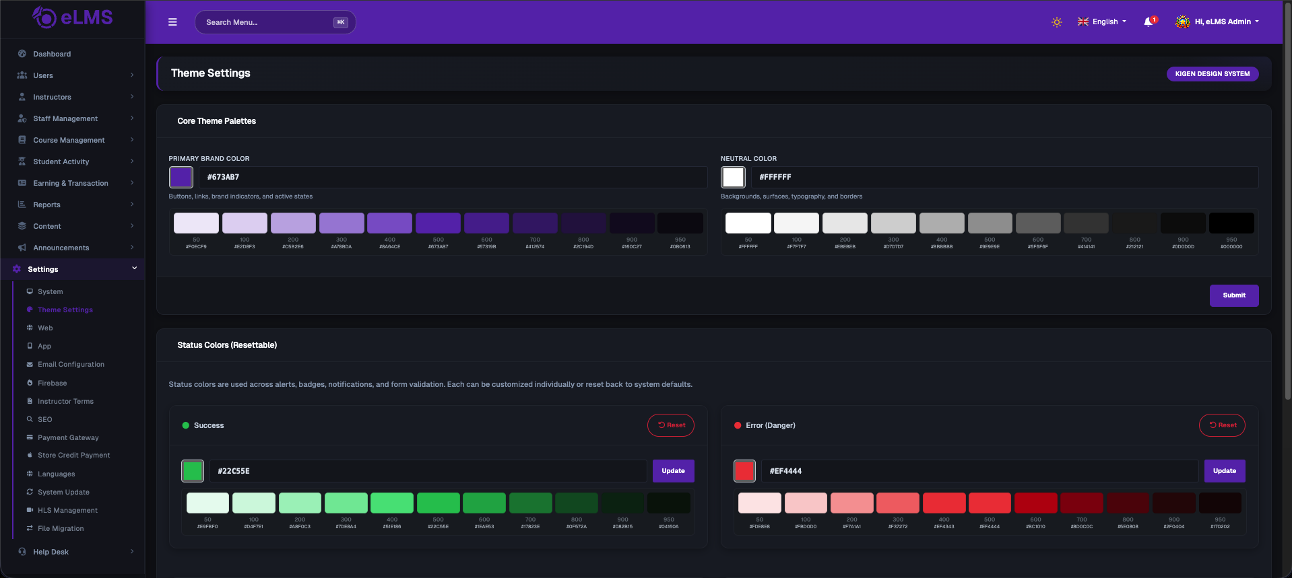Click the Firebase icon in settings submenu
1292x578 pixels.
point(30,383)
